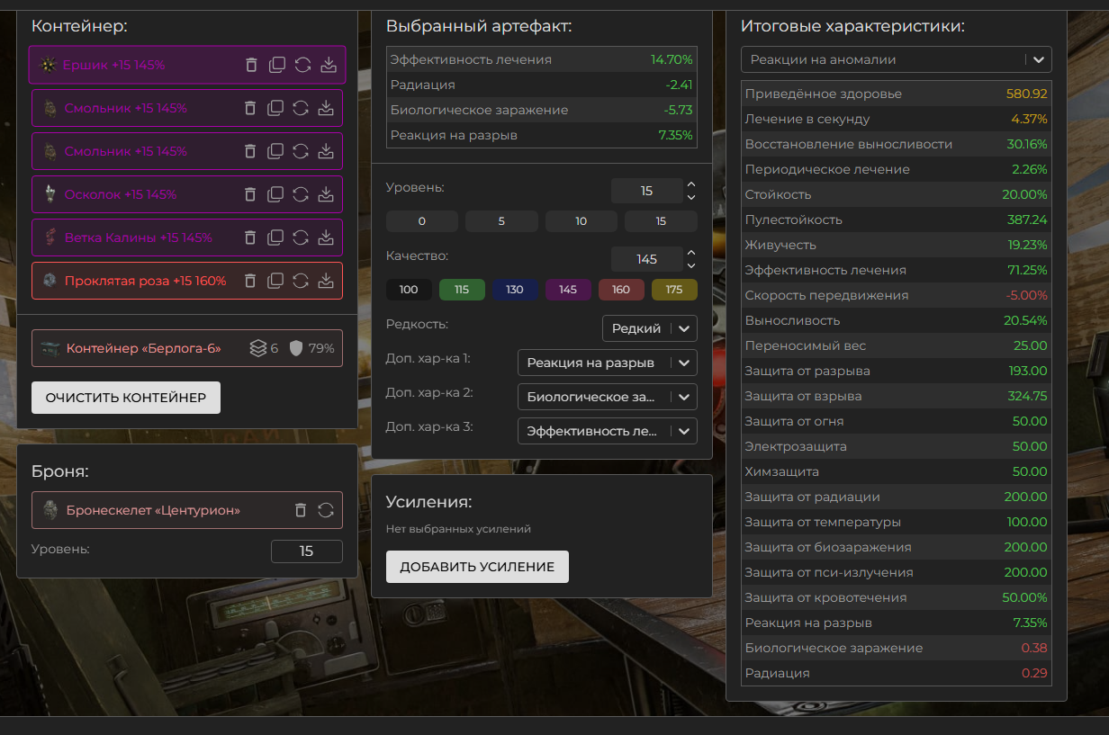This screenshot has height=735, width=1109.
Task: Remove the Бронескелет «Центурион» armor
Action: 301,510
